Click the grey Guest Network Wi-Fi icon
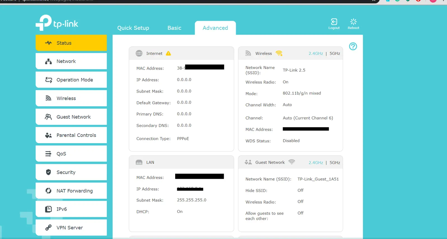Image resolution: width=447 pixels, height=239 pixels. (292, 162)
